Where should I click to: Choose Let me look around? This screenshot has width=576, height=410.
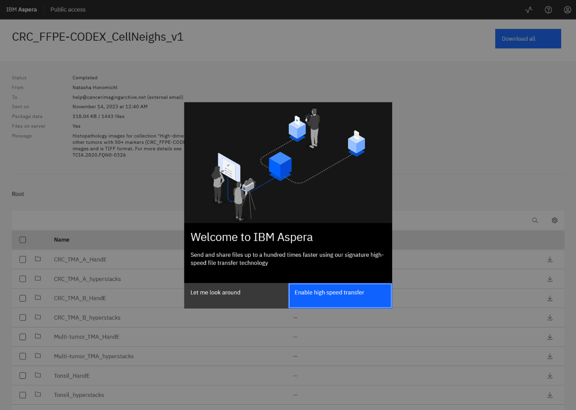click(x=236, y=295)
